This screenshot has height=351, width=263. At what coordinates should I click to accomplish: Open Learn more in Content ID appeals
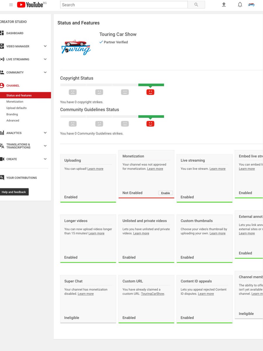coord(206,294)
